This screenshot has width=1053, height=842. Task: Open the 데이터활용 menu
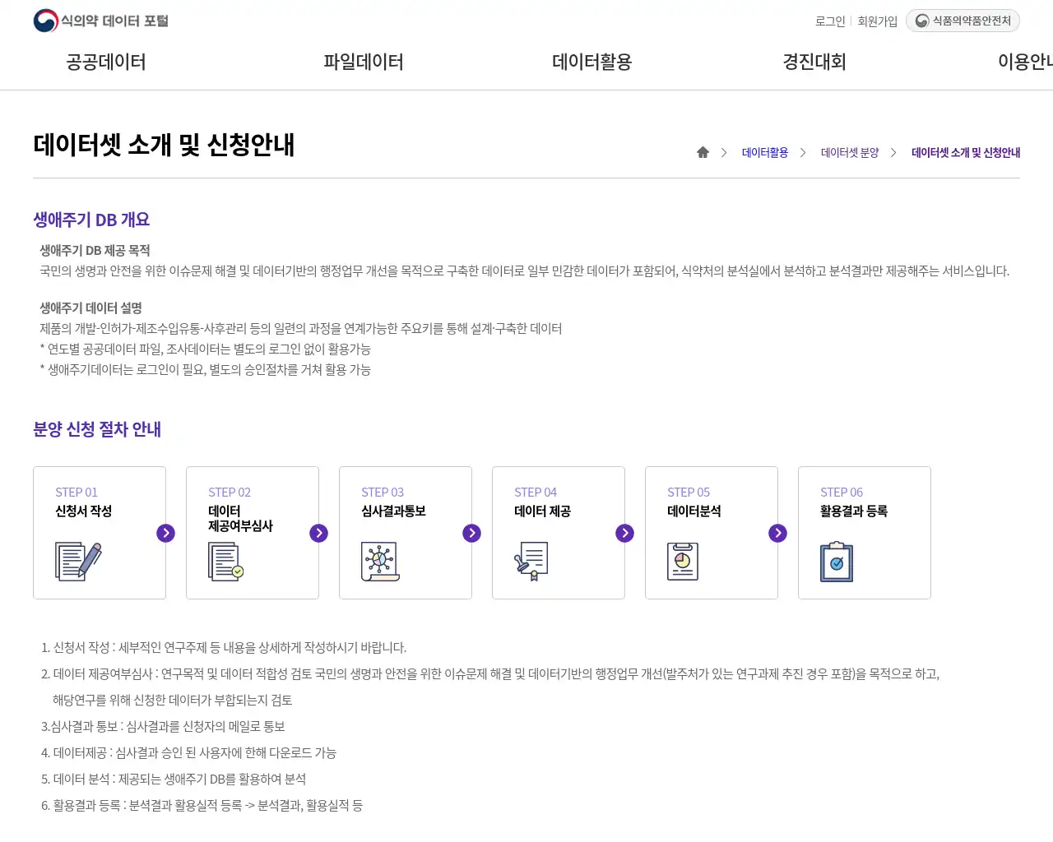pos(592,62)
